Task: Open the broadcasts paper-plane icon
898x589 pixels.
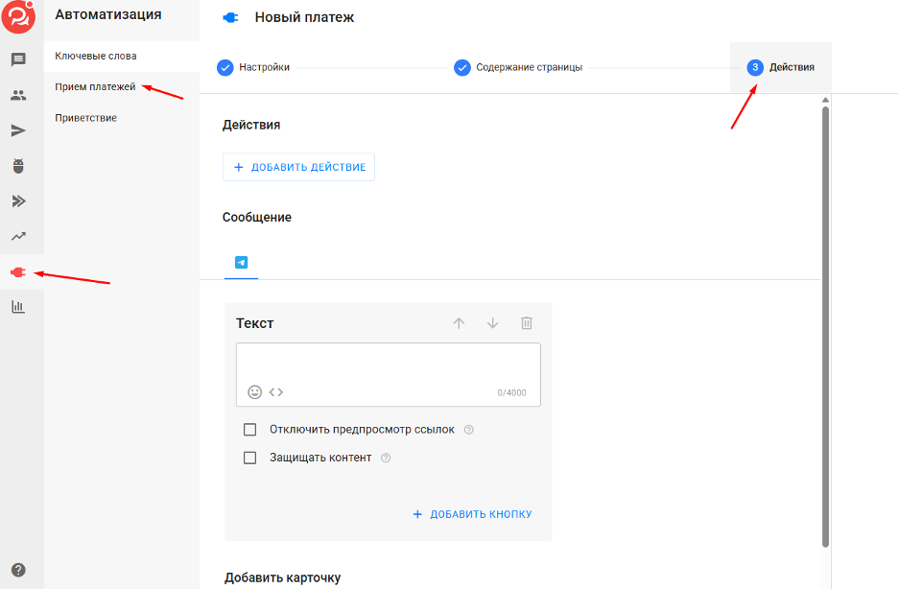Action: pyautogui.click(x=18, y=130)
